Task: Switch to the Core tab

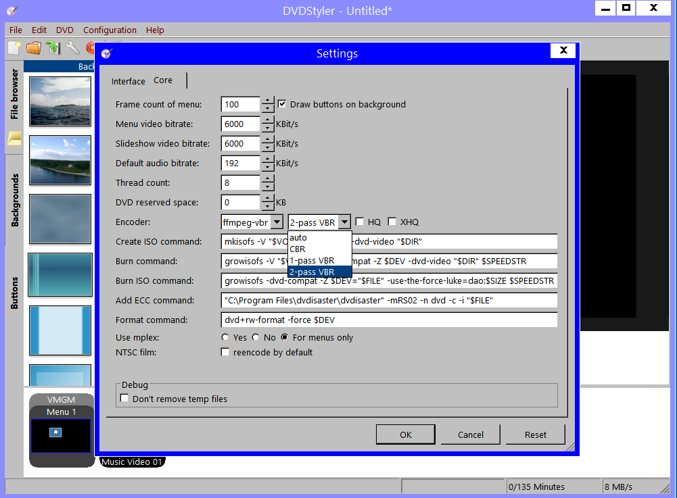Action: click(x=163, y=80)
